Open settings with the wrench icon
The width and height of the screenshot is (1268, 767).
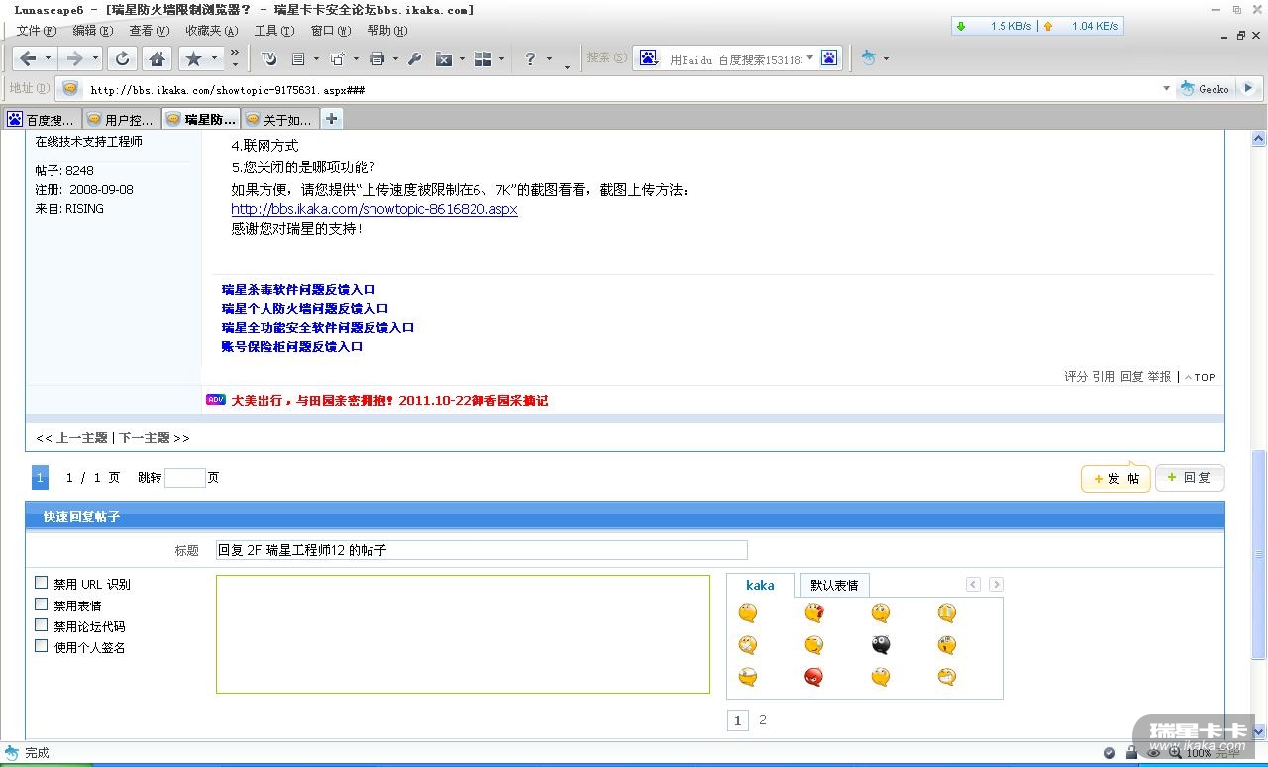click(x=414, y=58)
